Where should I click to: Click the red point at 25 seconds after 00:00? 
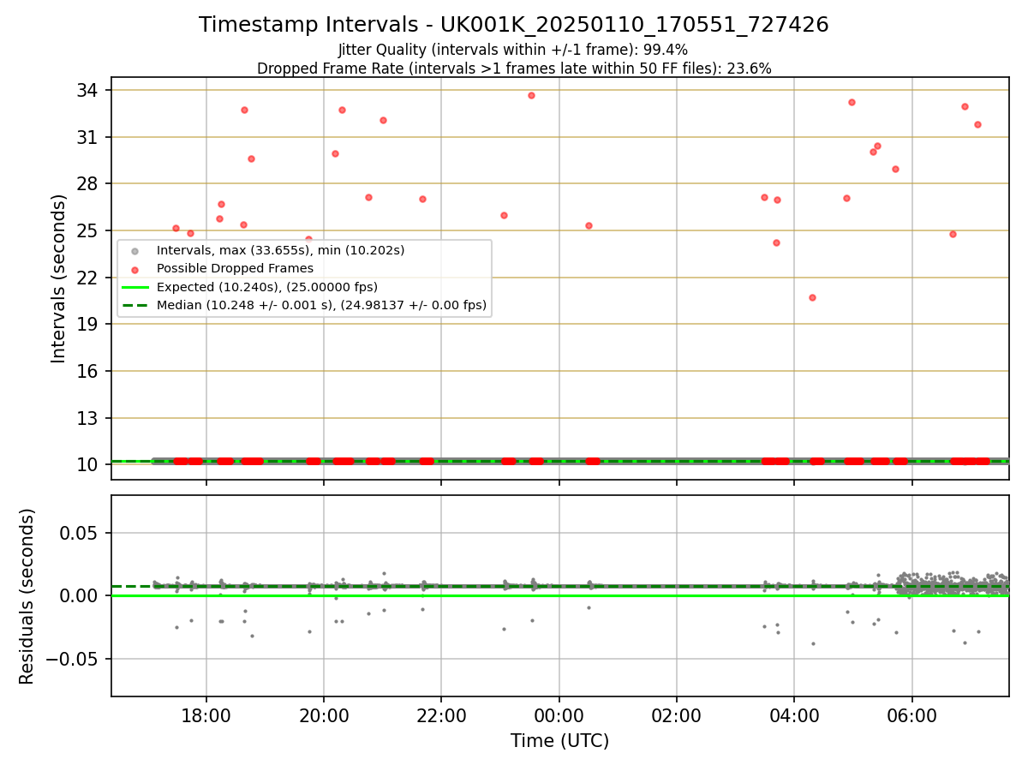pyautogui.click(x=589, y=225)
